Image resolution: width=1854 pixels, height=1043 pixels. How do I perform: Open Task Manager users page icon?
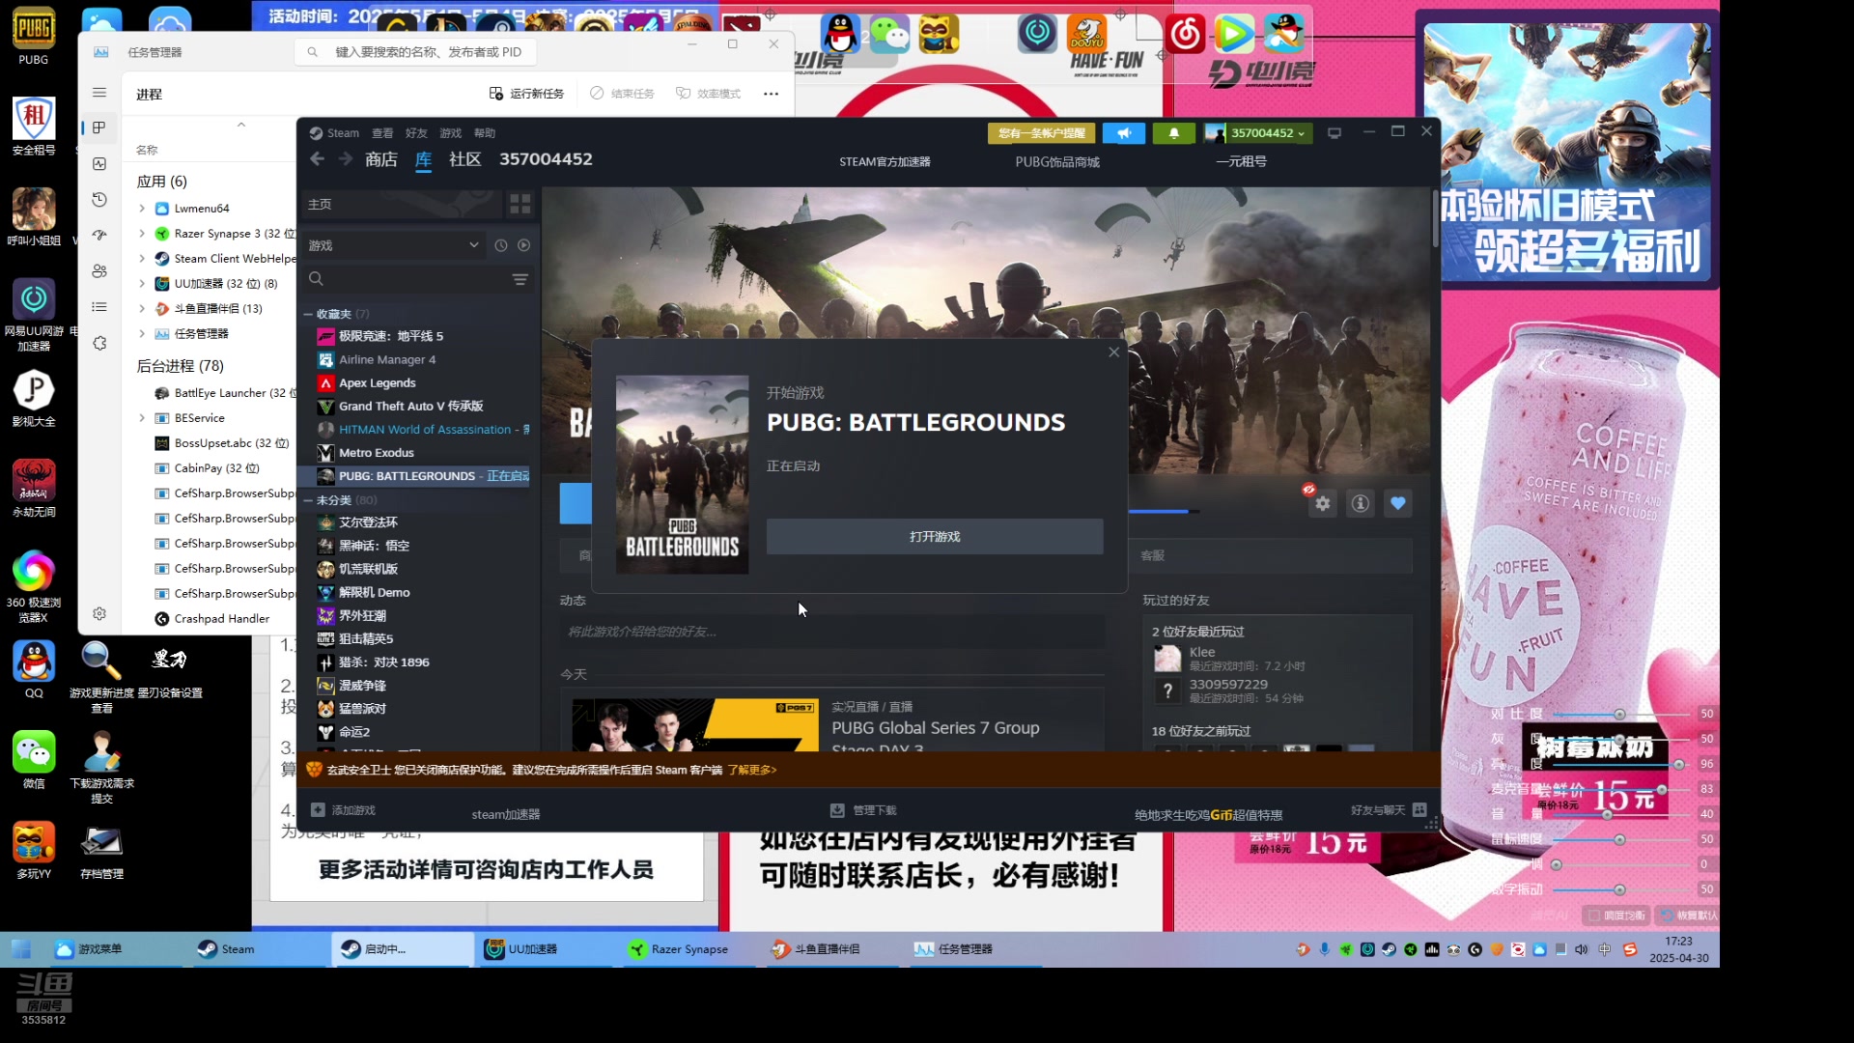(x=99, y=271)
